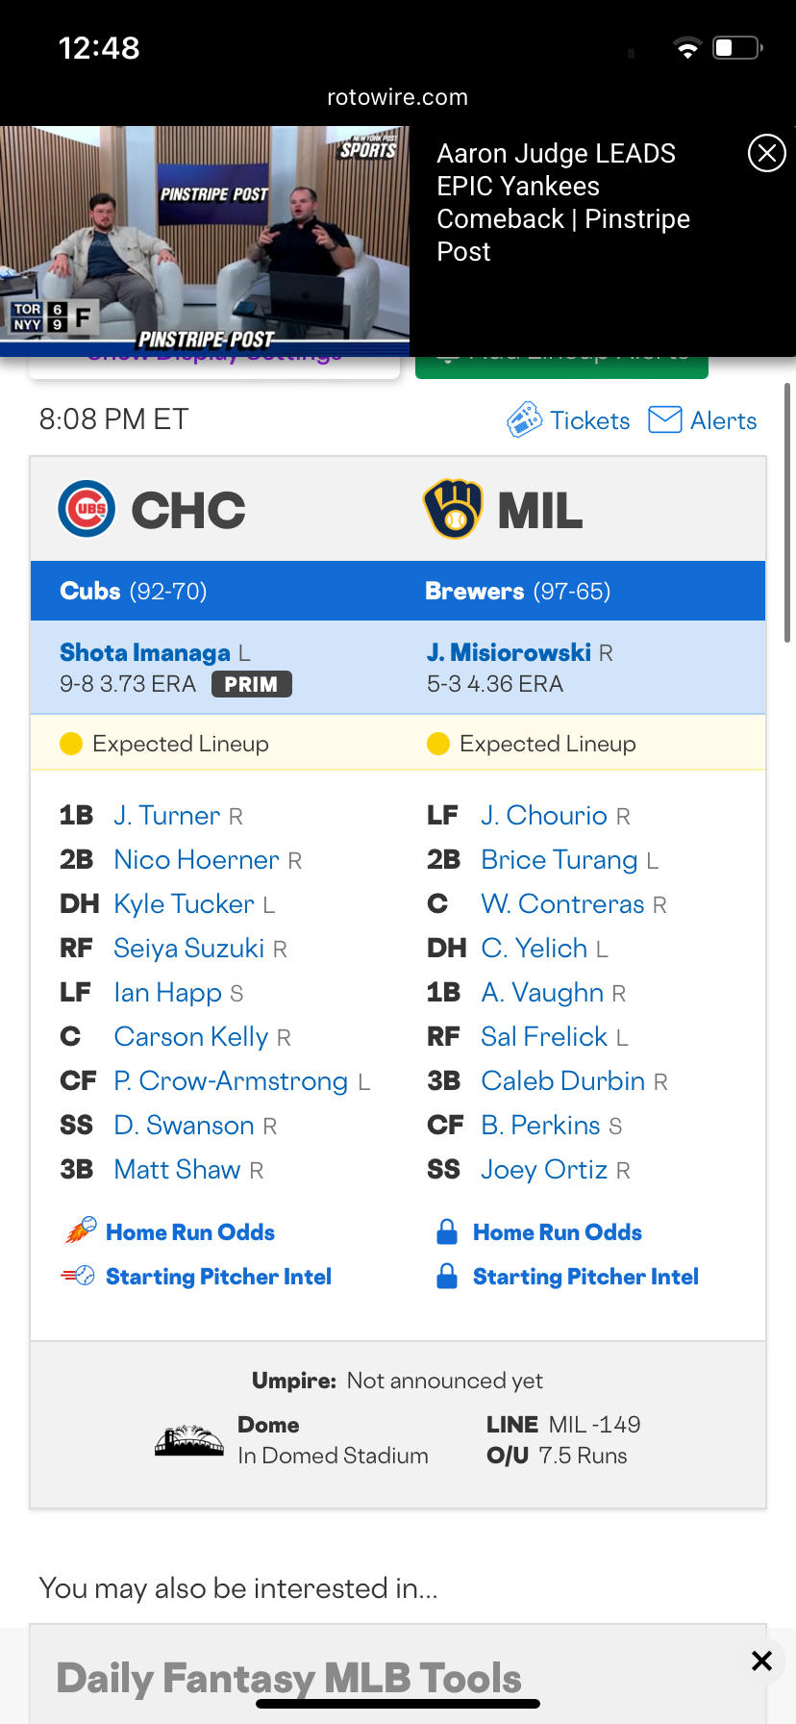The width and height of the screenshot is (796, 1724).
Task: Dismiss the Daily Fantasy MLB Tools banner
Action: [761, 1661]
